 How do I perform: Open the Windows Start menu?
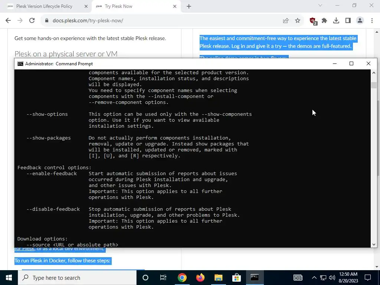[x=9, y=278]
